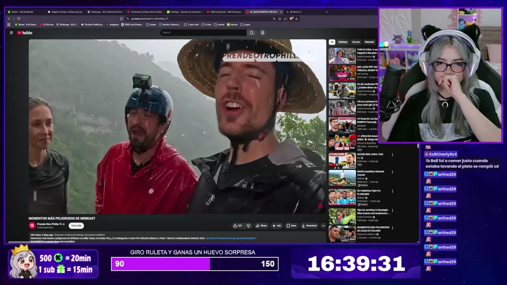Like the video with thumbs-up 221
507x285 pixels.
238,226
